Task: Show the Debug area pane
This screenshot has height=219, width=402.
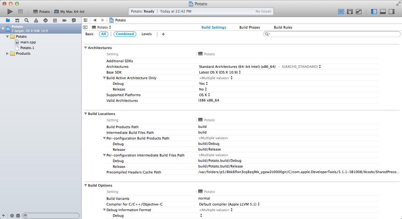Action: tap(383, 12)
